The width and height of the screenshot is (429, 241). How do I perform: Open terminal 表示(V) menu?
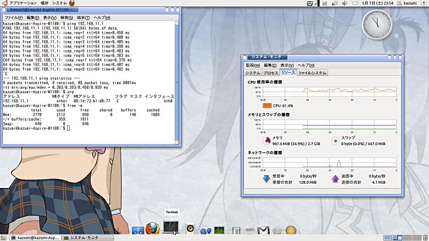click(49, 18)
